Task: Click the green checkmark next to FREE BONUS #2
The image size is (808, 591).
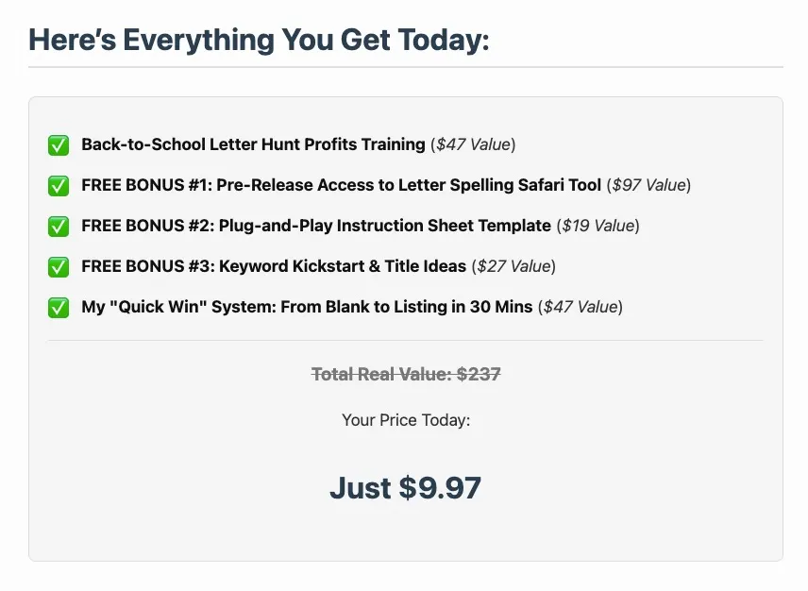Action: click(x=59, y=227)
